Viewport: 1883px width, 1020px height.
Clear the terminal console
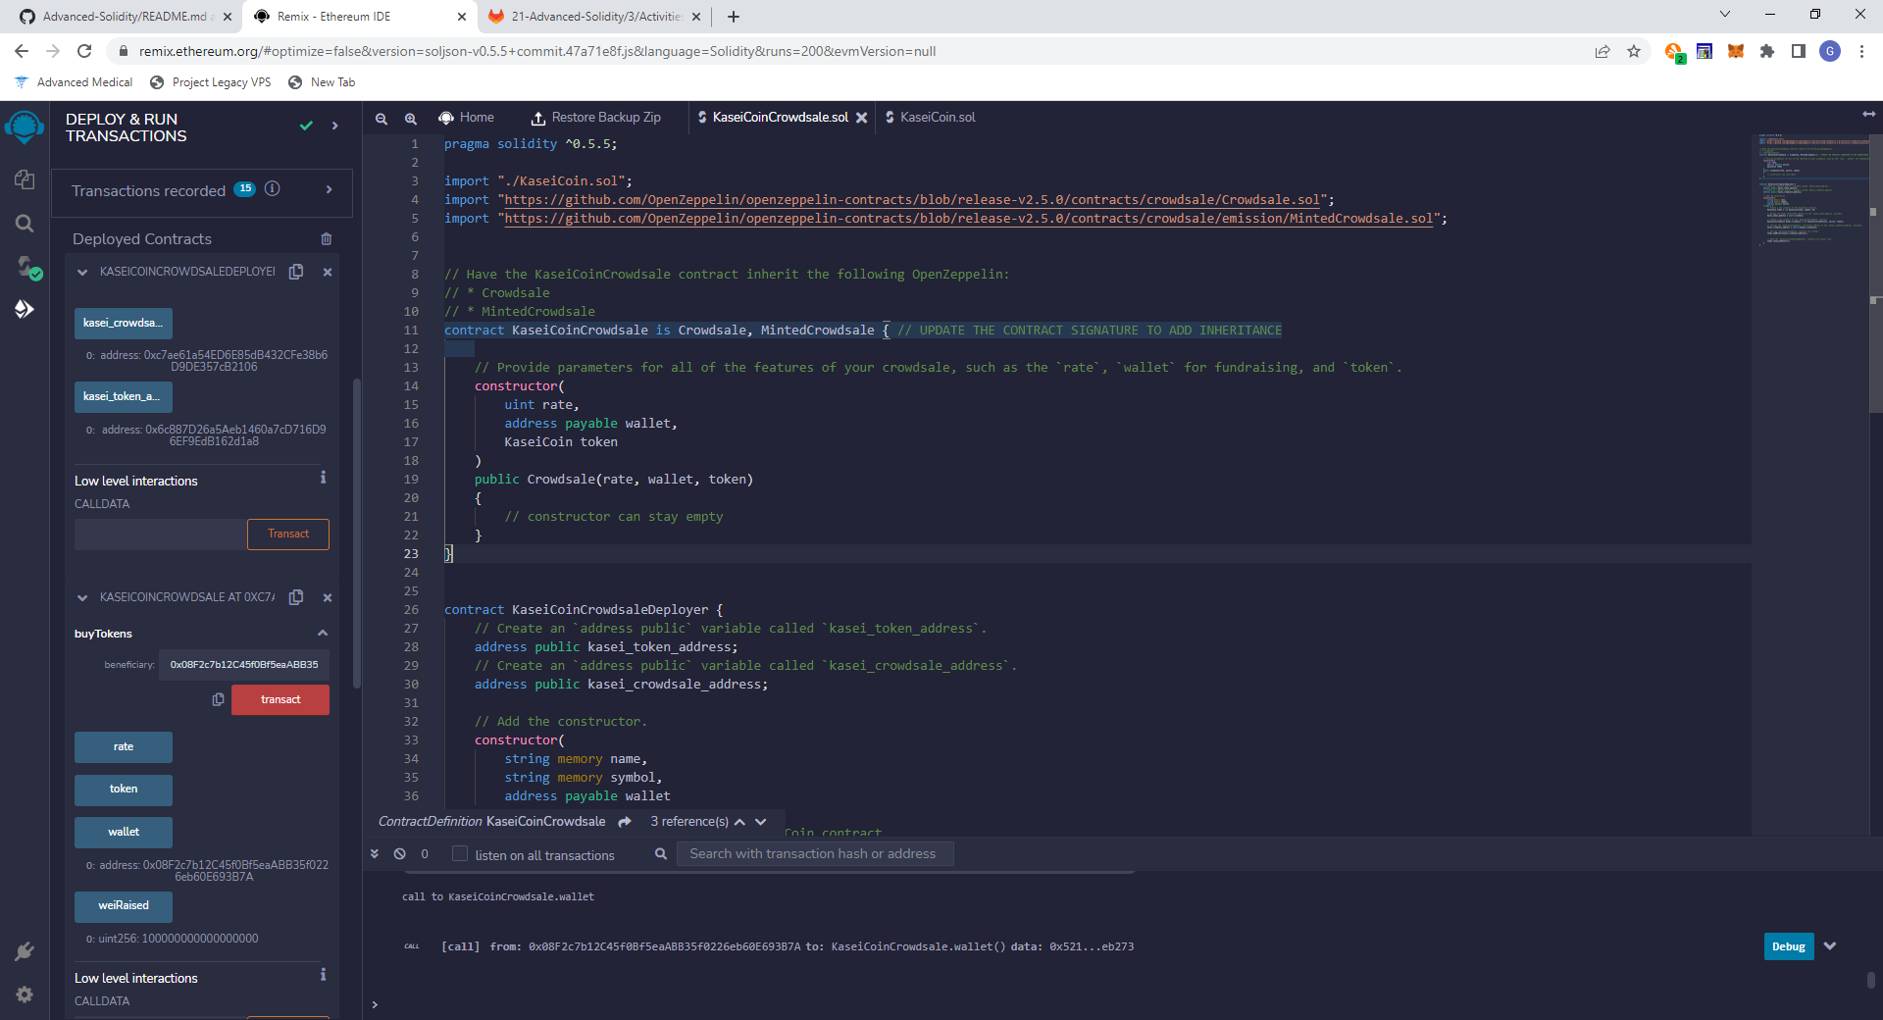[400, 854]
